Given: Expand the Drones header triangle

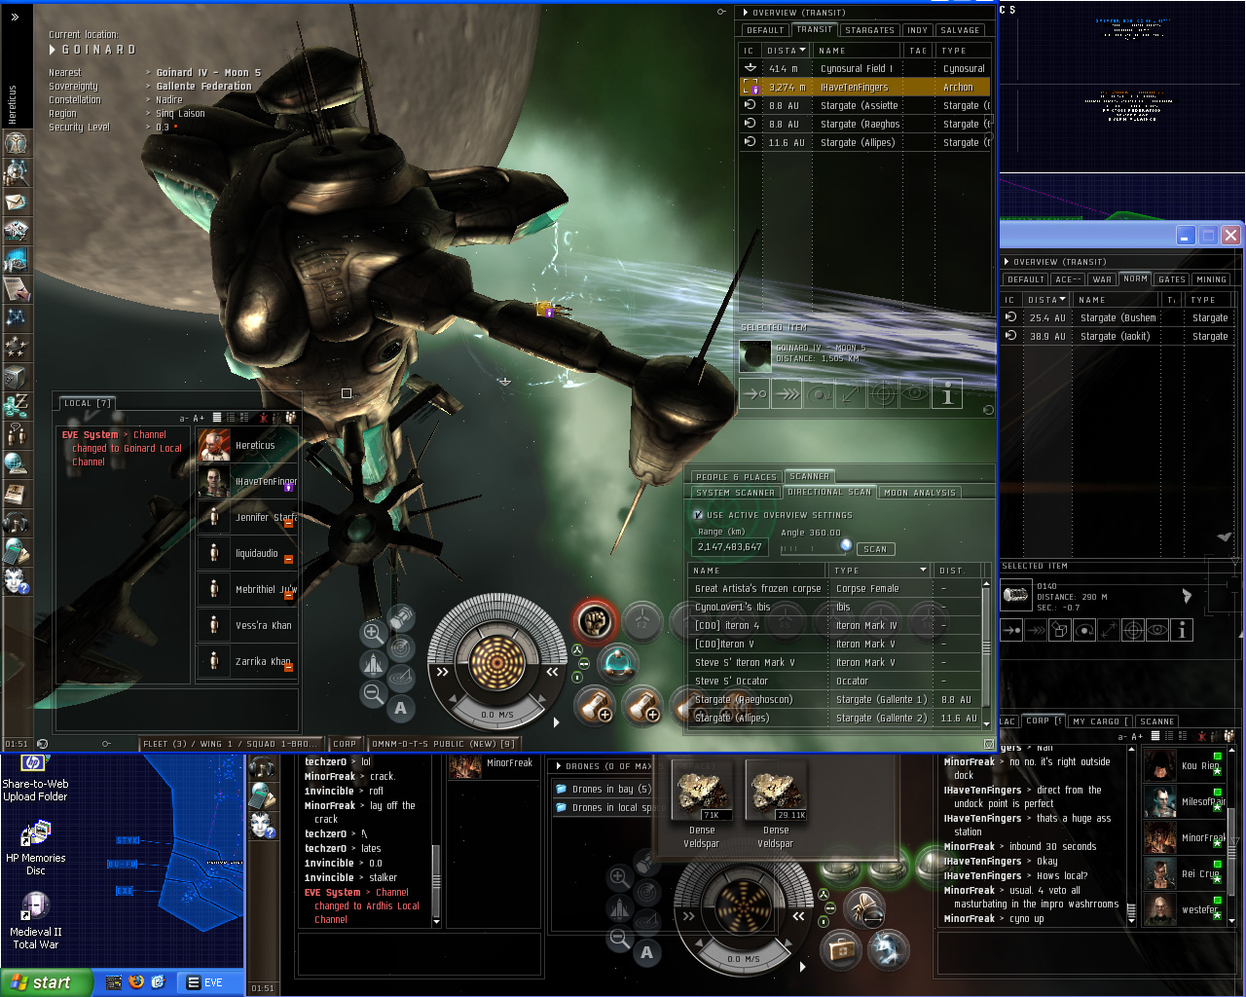Looking at the screenshot, I should tap(559, 766).
